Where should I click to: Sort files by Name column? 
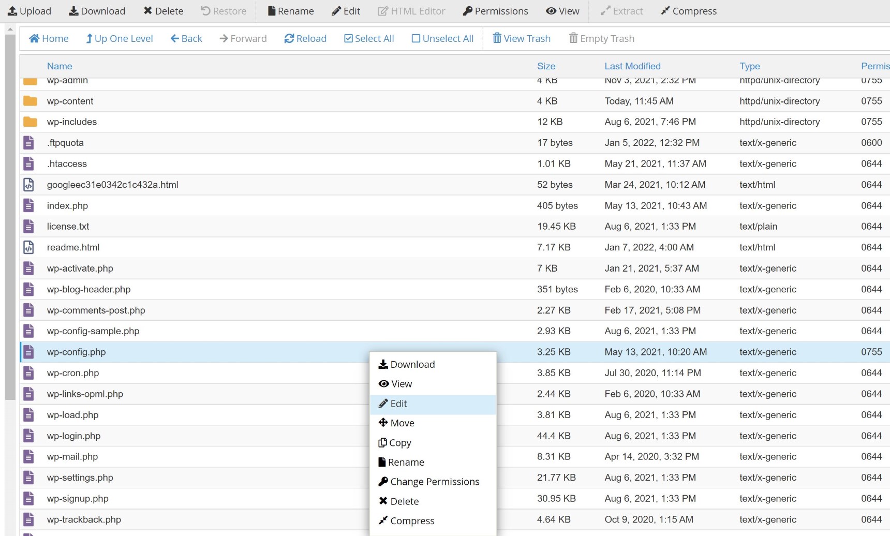coord(60,66)
